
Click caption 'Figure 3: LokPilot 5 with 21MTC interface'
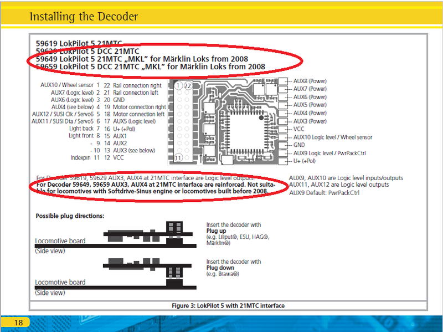[228, 306]
